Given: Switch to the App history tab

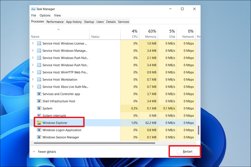Looking at the screenshot, I should pyautogui.click(x=74, y=22).
